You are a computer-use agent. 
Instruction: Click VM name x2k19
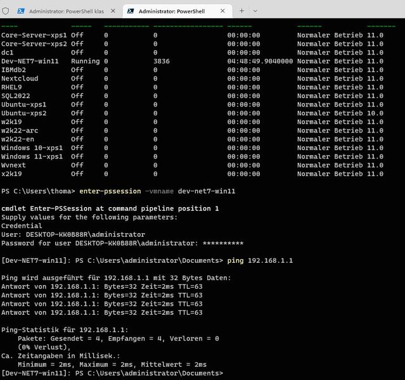tap(11, 174)
